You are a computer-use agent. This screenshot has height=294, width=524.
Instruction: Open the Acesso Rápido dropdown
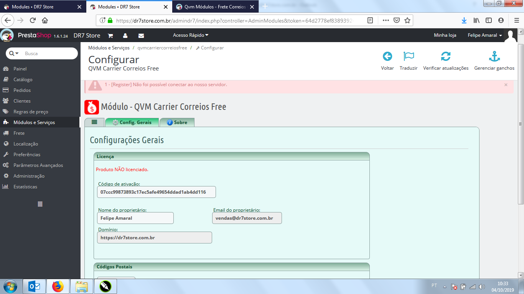(191, 35)
